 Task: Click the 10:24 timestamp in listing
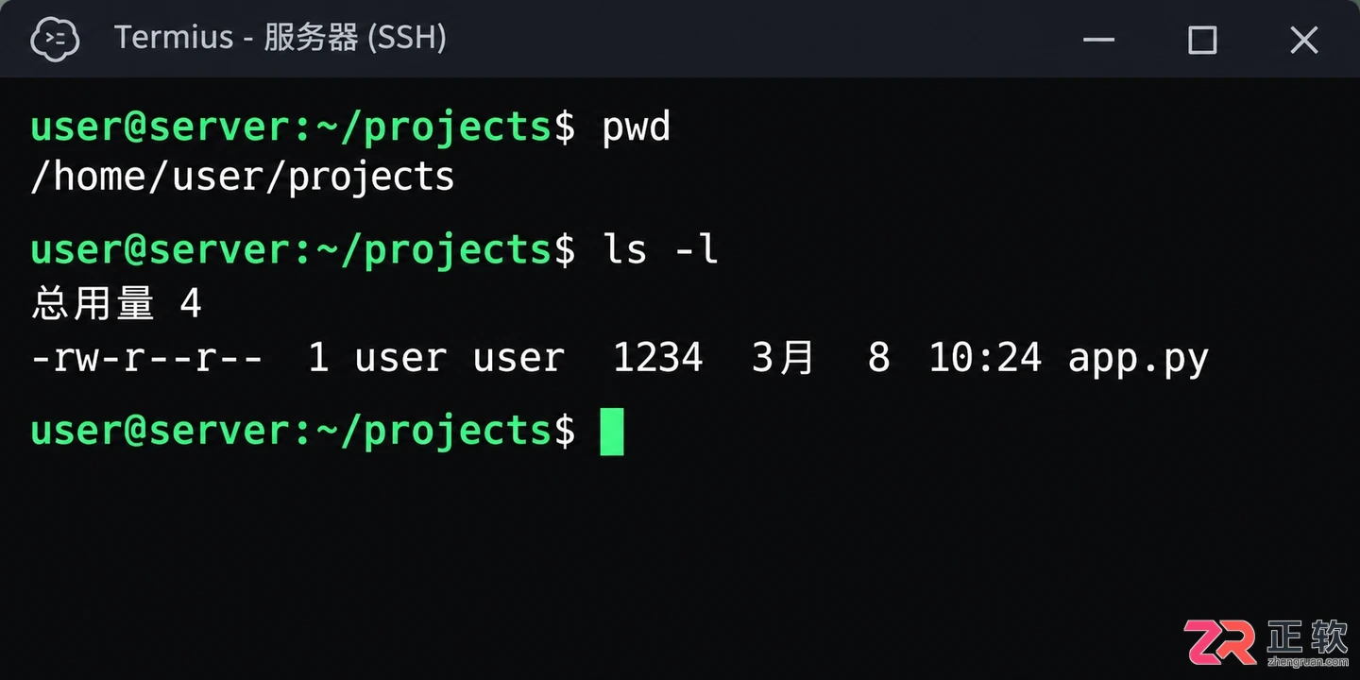(985, 358)
